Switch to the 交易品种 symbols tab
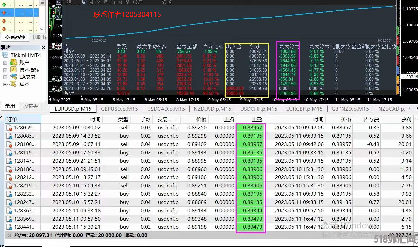The height and width of the screenshot is (247, 418). 15,37
